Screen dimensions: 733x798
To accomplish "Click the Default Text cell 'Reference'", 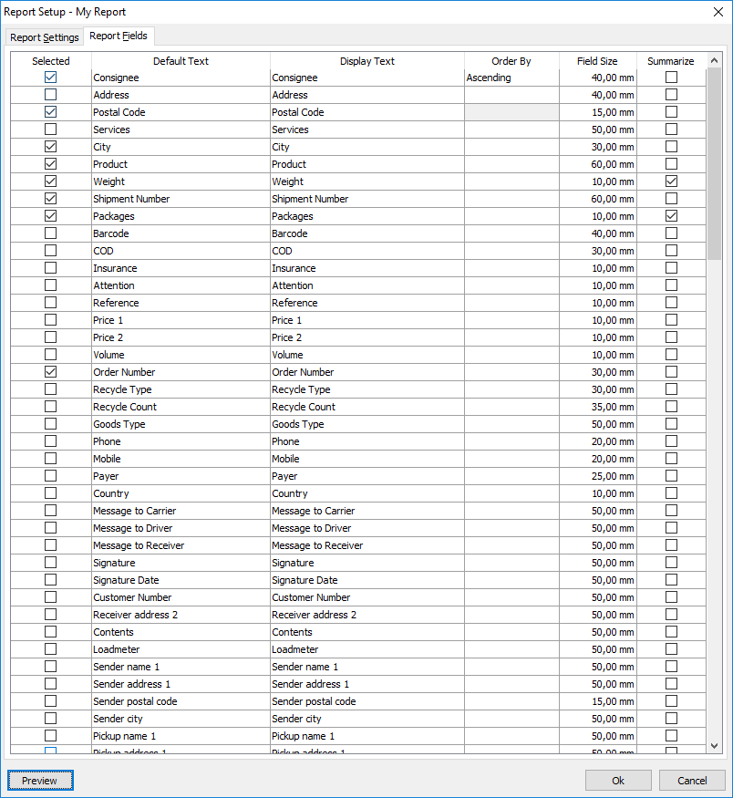I will point(181,303).
